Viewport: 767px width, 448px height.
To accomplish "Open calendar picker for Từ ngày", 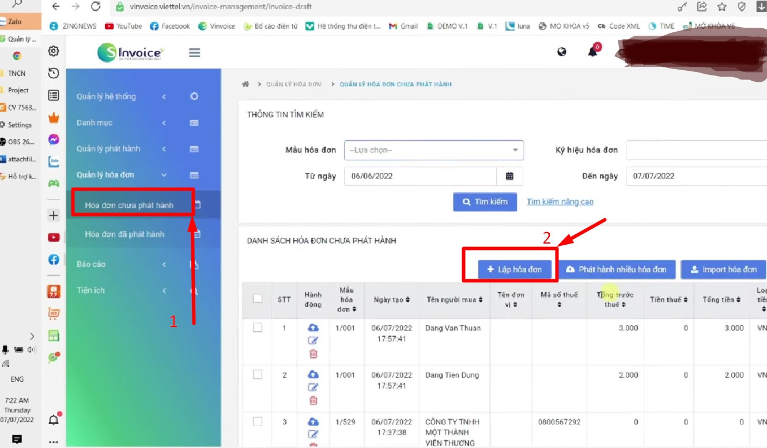I will click(x=509, y=176).
